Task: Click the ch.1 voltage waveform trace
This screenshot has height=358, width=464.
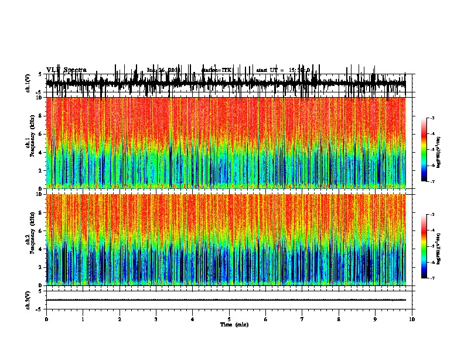Action: point(226,83)
